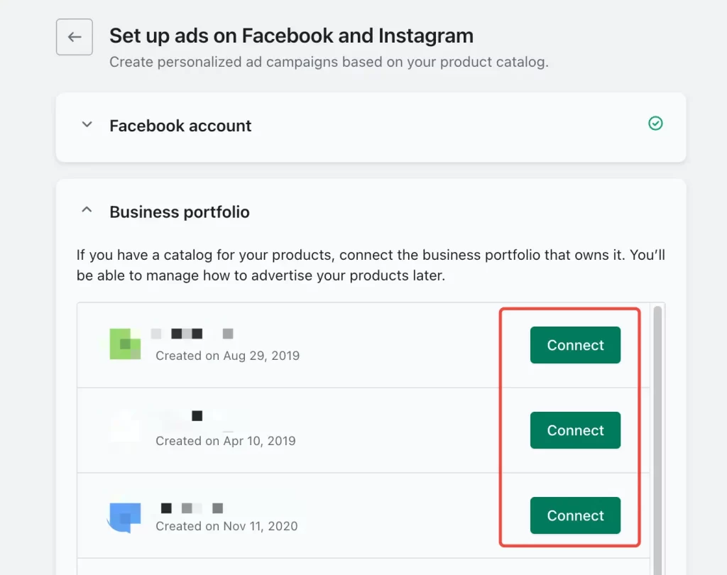Connect the portfolio created Nov 11, 2020
The height and width of the screenshot is (575, 727).
(575, 515)
